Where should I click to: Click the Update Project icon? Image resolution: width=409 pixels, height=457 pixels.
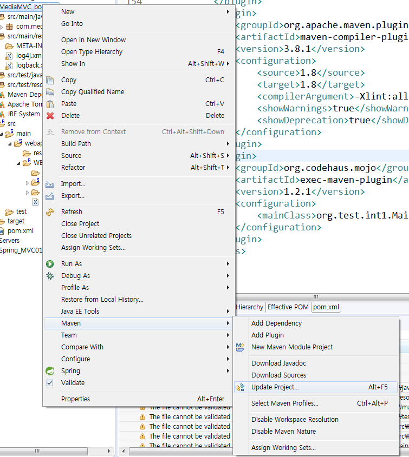pyautogui.click(x=241, y=387)
